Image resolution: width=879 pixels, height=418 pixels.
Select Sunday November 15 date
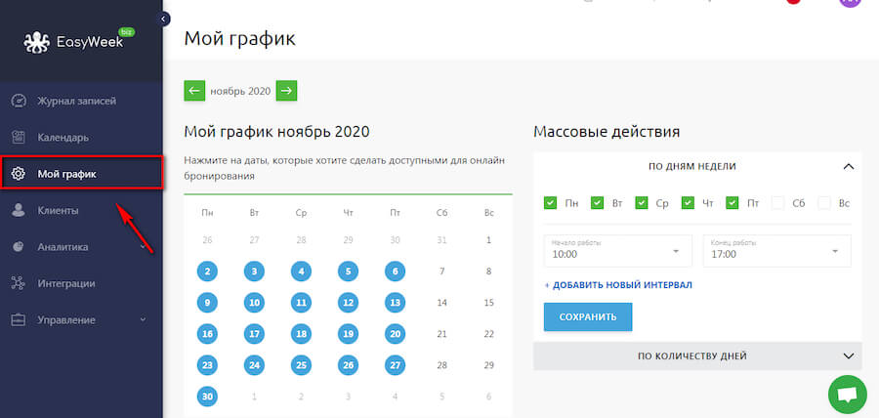[x=489, y=303]
